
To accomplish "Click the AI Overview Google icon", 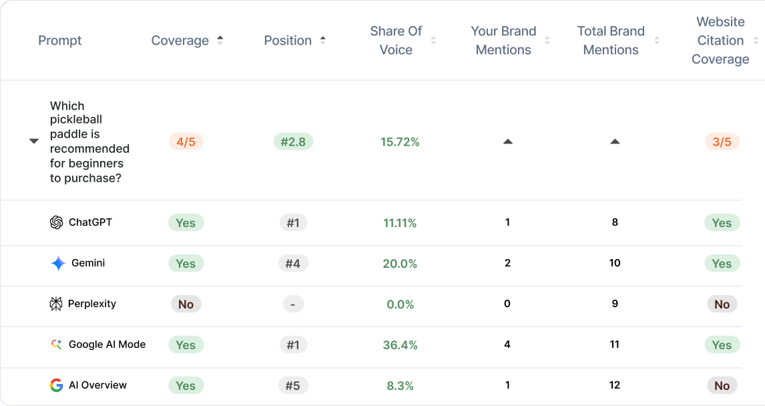I will (57, 385).
